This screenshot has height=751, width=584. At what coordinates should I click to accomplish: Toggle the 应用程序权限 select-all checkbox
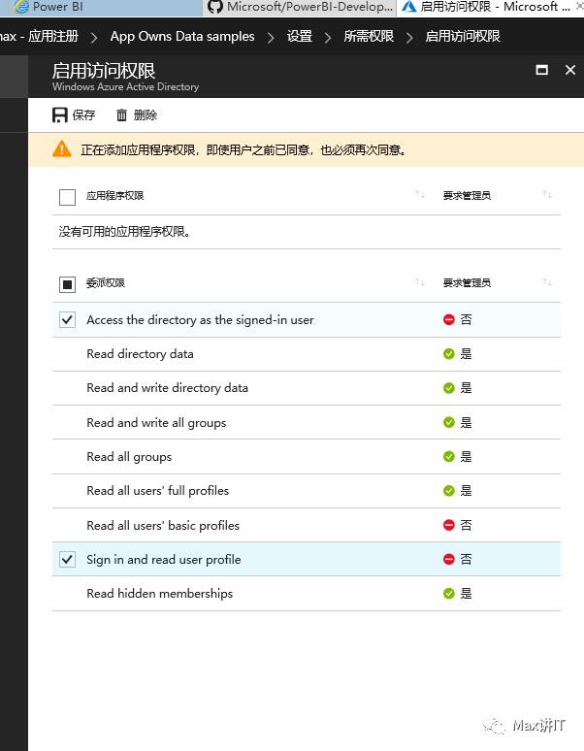point(67,197)
